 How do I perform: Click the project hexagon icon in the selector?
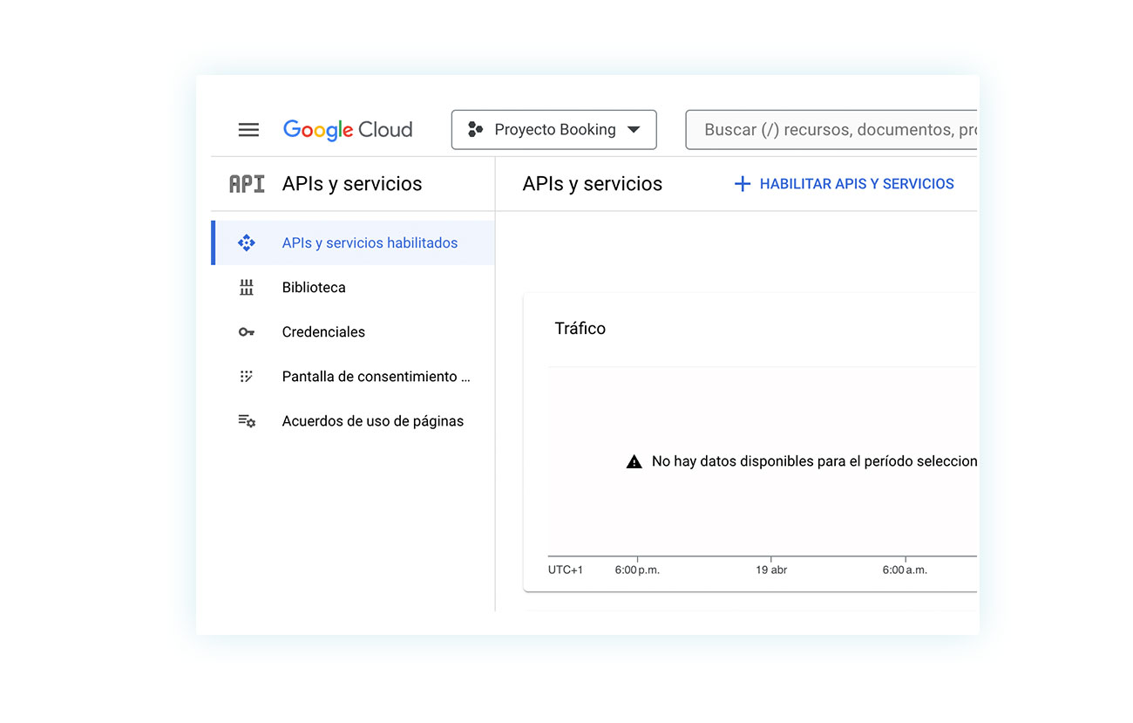475,130
